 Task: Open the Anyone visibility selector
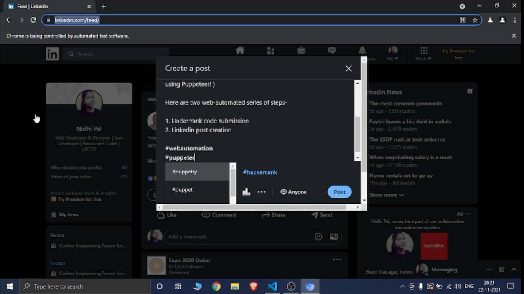pyautogui.click(x=293, y=192)
